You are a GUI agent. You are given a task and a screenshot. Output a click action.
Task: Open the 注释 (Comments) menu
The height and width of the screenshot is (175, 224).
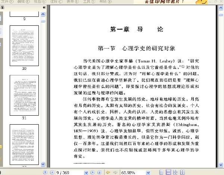(x=56, y=1)
